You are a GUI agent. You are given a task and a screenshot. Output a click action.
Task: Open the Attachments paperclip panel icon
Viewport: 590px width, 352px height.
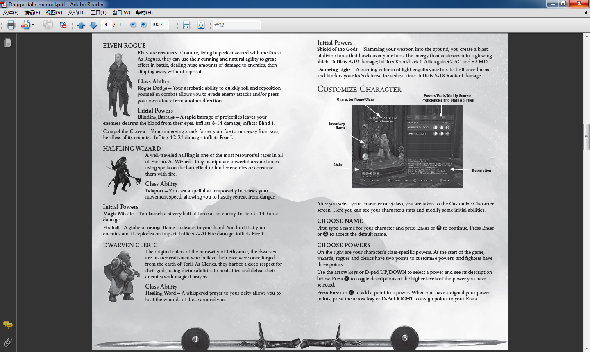8,342
